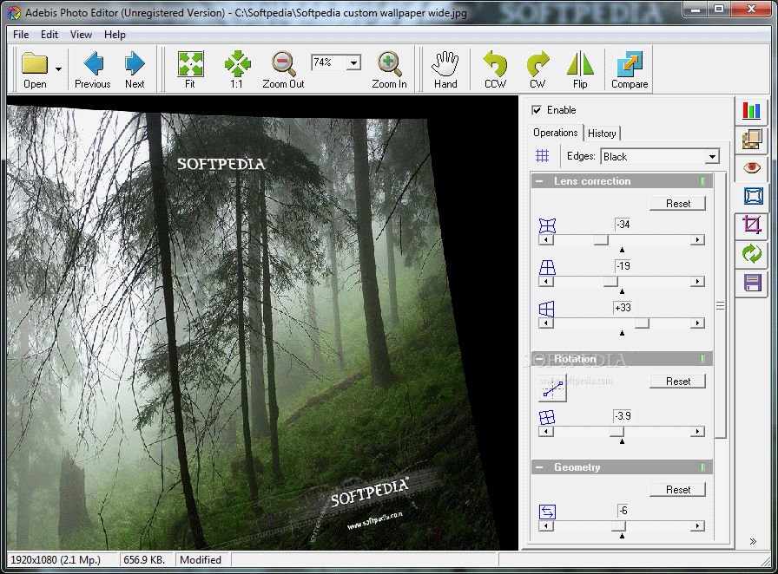Click the -6 geometry slider thumb
The height and width of the screenshot is (574, 778).
coord(619,526)
